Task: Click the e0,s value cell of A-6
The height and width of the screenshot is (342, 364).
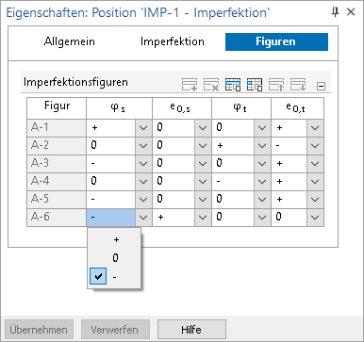Action: (x=174, y=218)
